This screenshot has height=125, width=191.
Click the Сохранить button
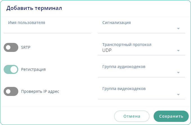171,116
